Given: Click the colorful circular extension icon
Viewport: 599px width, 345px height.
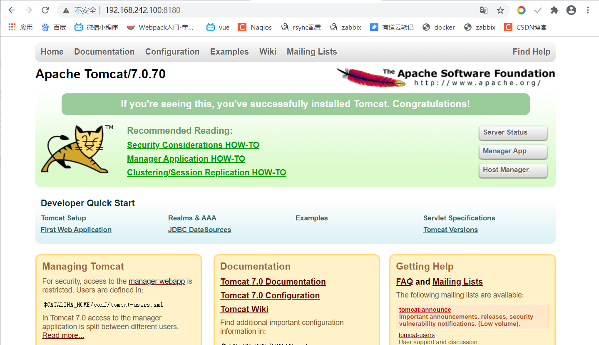Looking at the screenshot, I should (521, 10).
